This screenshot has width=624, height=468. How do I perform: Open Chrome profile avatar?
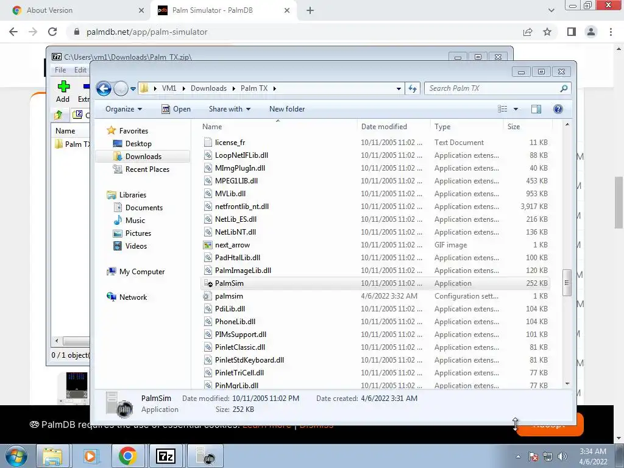tap(591, 32)
